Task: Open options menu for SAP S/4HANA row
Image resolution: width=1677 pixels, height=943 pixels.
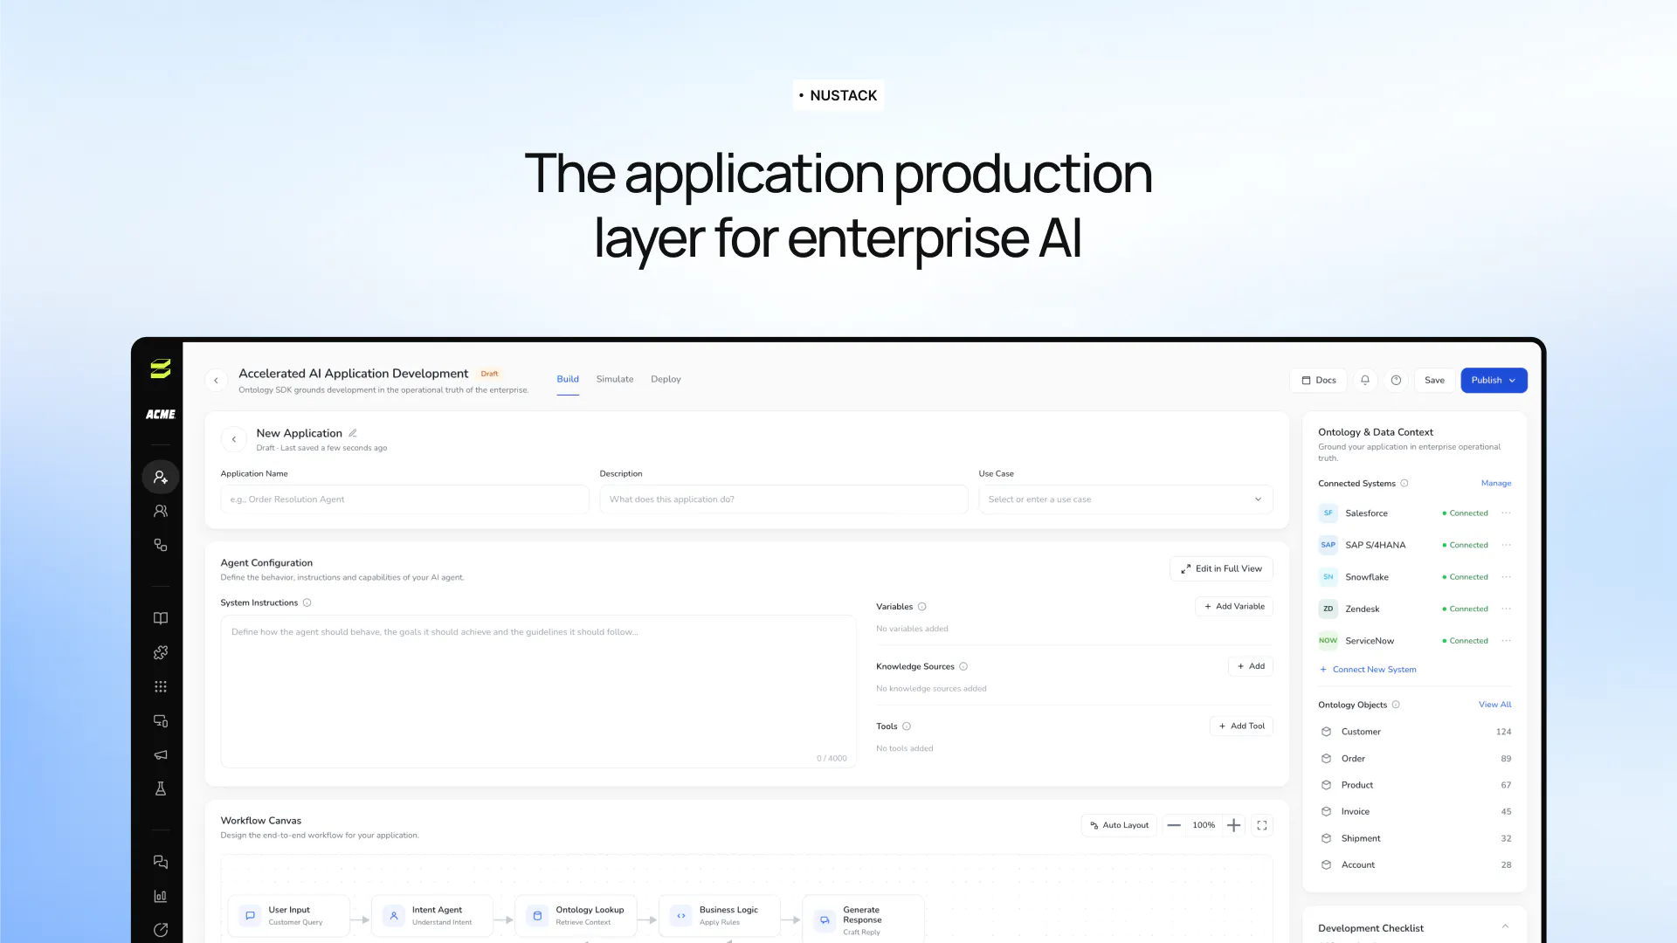Action: click(x=1507, y=545)
